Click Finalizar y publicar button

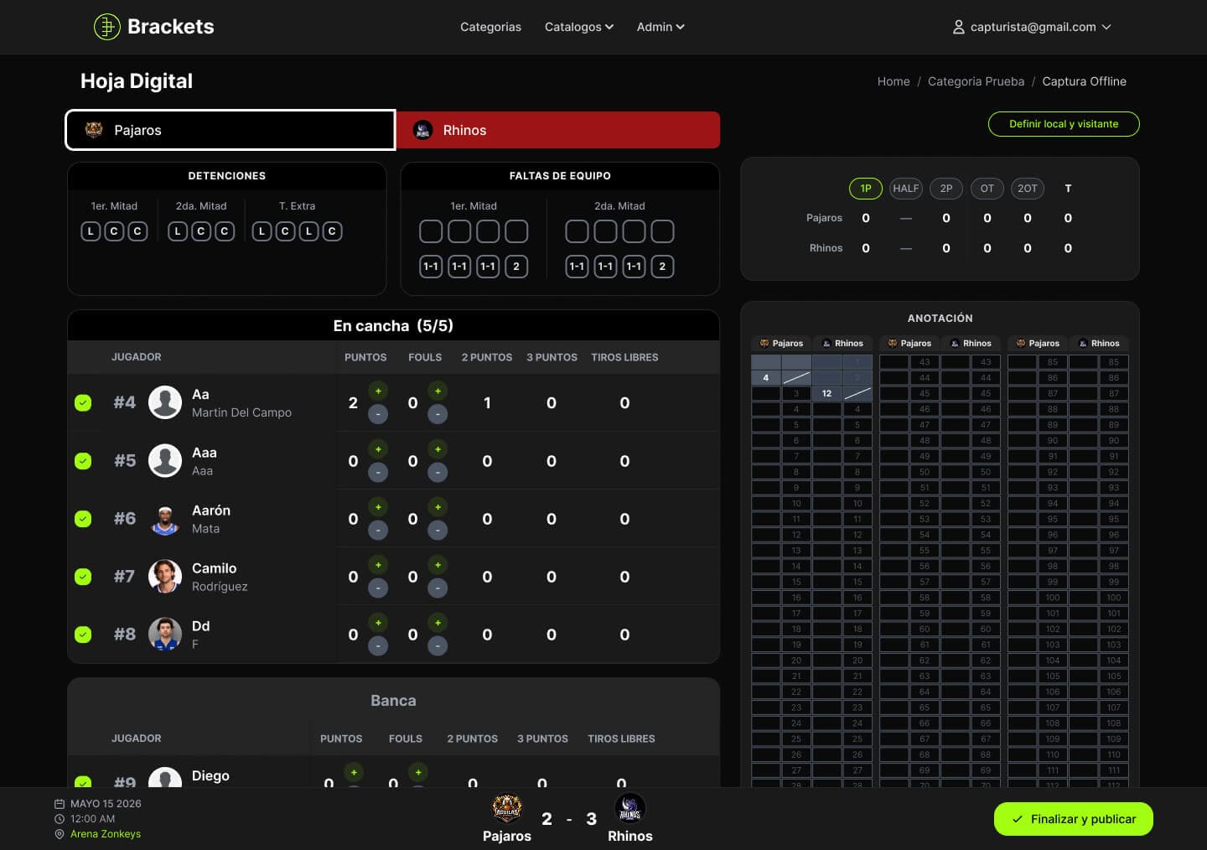pyautogui.click(x=1074, y=819)
